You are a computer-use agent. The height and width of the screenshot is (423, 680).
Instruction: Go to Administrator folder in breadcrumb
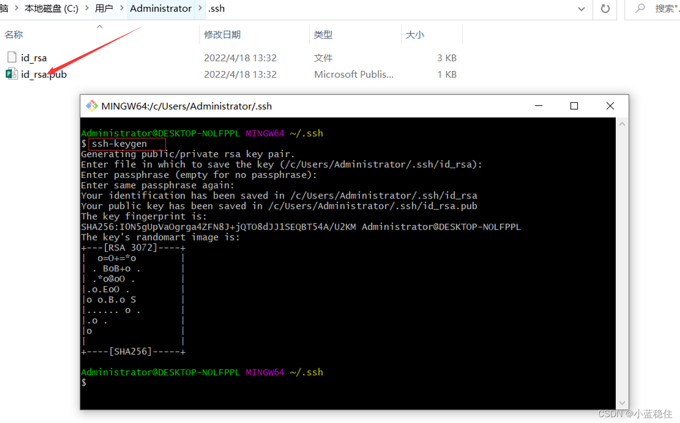tap(161, 8)
